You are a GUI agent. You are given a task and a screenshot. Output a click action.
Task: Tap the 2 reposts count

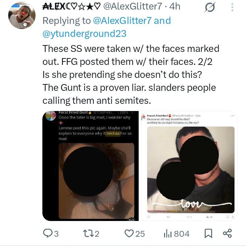(x=97, y=234)
